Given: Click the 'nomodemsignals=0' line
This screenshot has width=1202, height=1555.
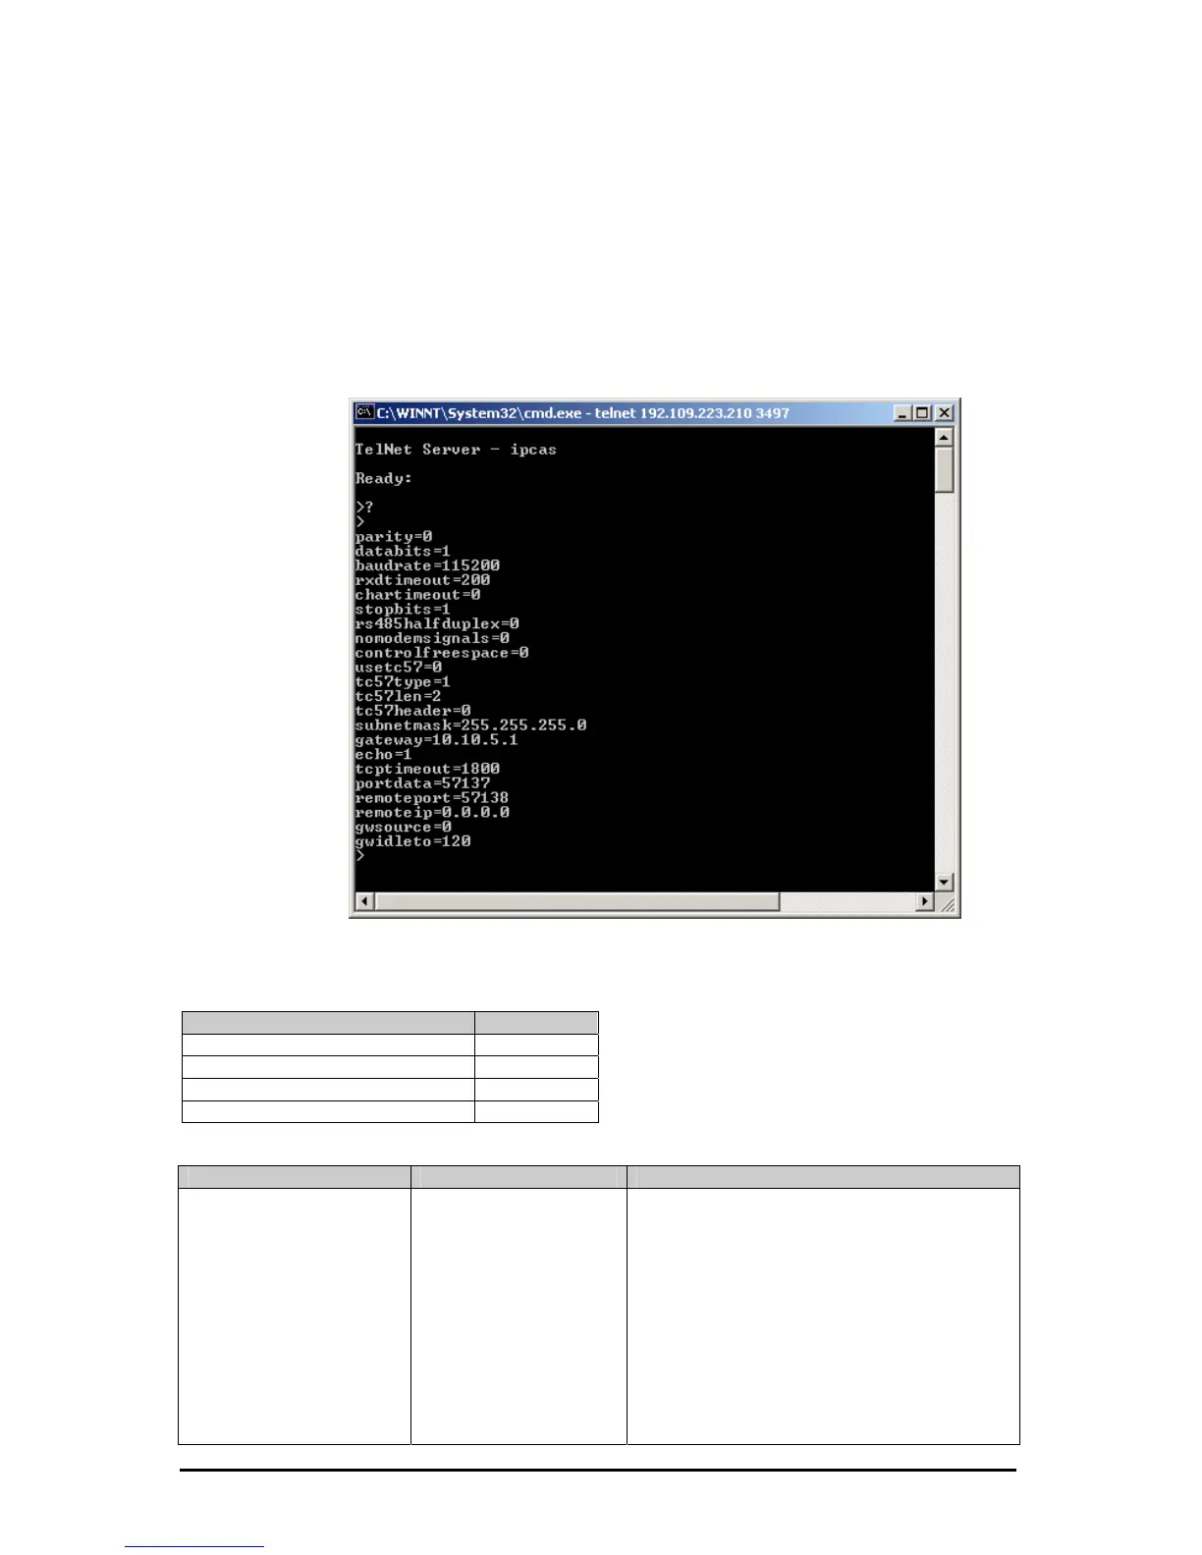Looking at the screenshot, I should click(432, 638).
